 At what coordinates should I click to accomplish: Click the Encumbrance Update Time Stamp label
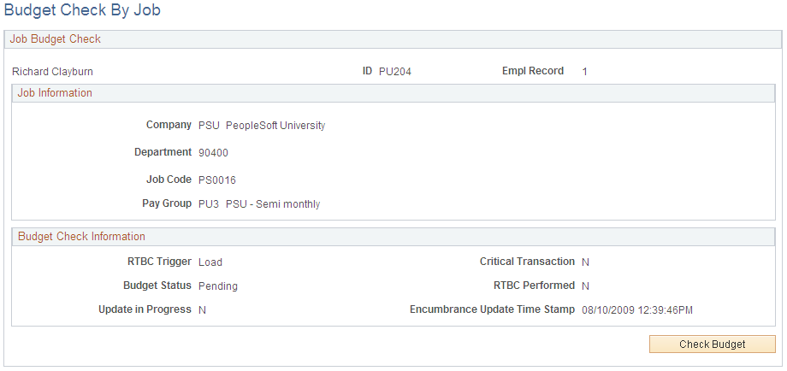(493, 309)
